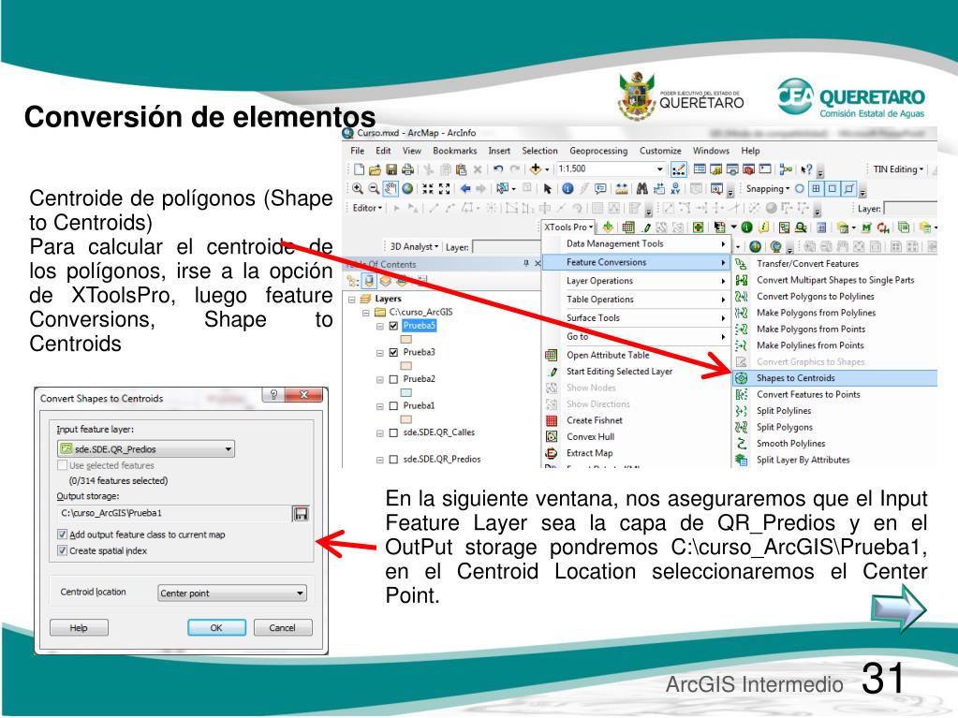Image resolution: width=958 pixels, height=718 pixels.
Task: Click the New map document icon
Action: 360,169
